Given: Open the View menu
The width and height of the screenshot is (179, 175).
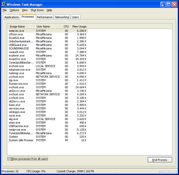Looking at the screenshot, I should (25, 10).
